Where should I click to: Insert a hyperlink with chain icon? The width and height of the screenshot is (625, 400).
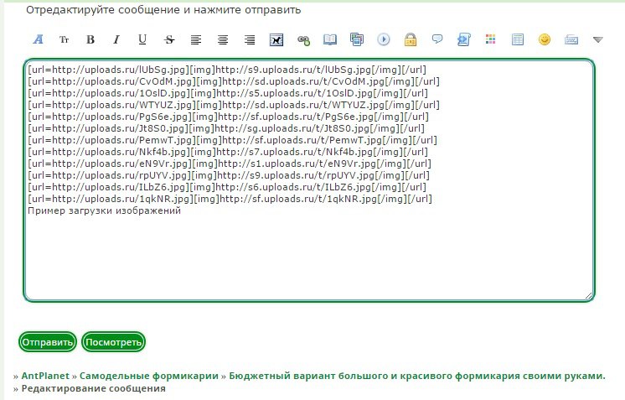click(303, 40)
